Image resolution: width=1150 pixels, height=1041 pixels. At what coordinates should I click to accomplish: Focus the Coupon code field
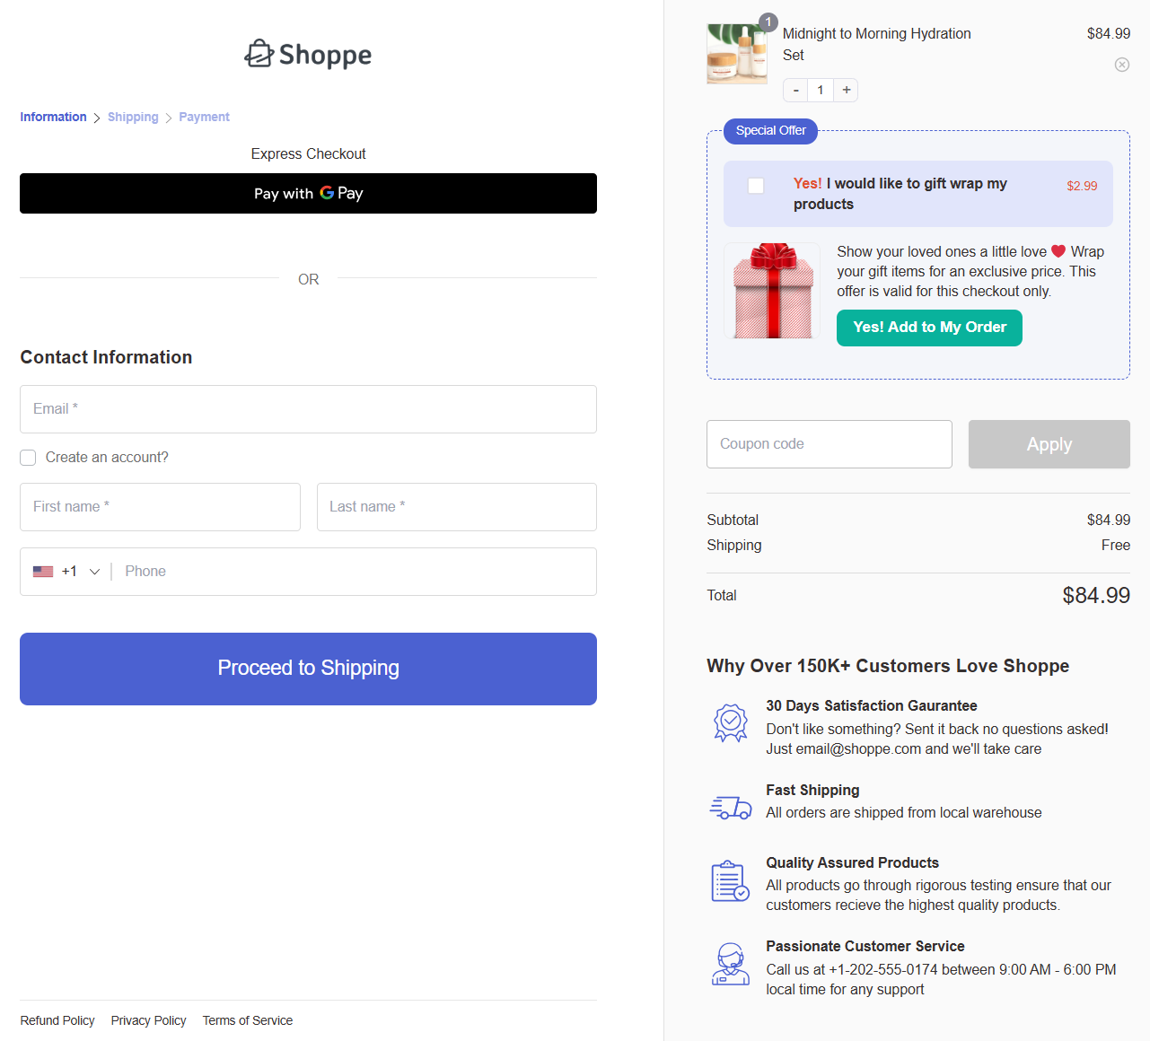[830, 444]
